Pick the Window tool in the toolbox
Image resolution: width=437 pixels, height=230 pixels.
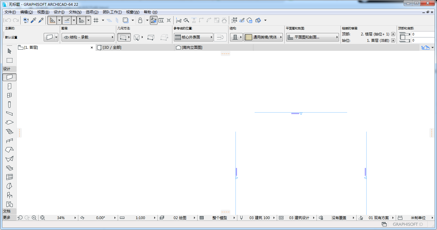coord(9,95)
